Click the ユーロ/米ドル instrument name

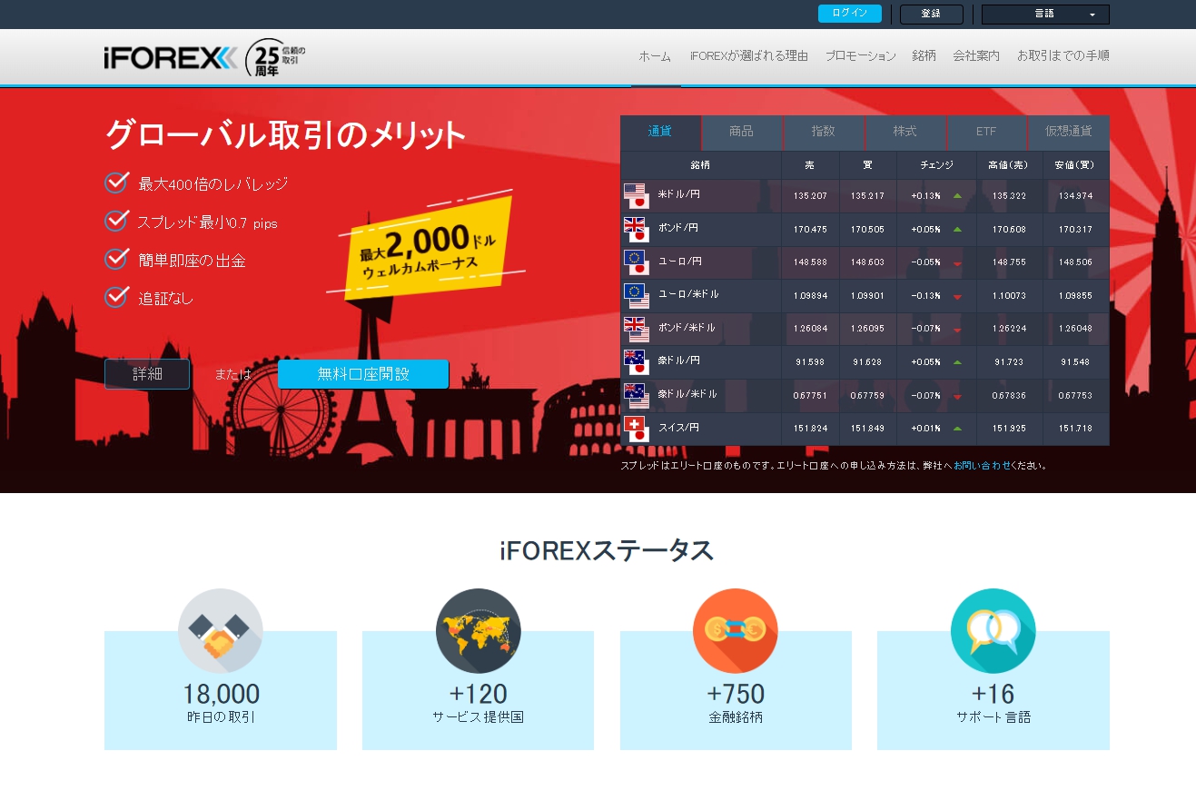687,294
